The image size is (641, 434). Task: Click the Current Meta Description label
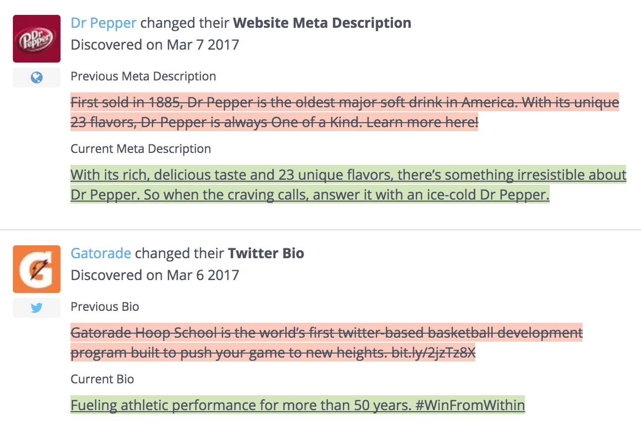click(141, 149)
